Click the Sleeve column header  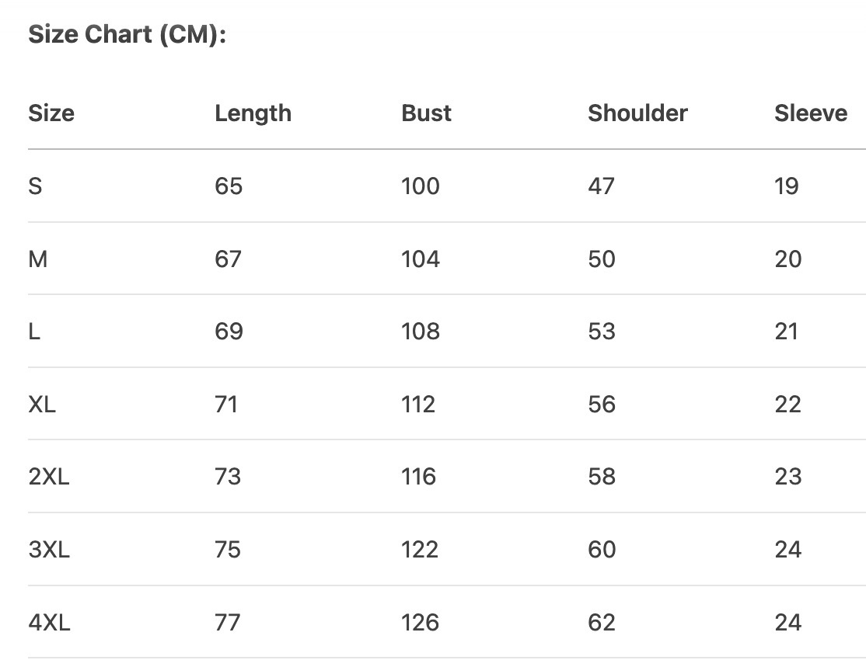coord(810,113)
